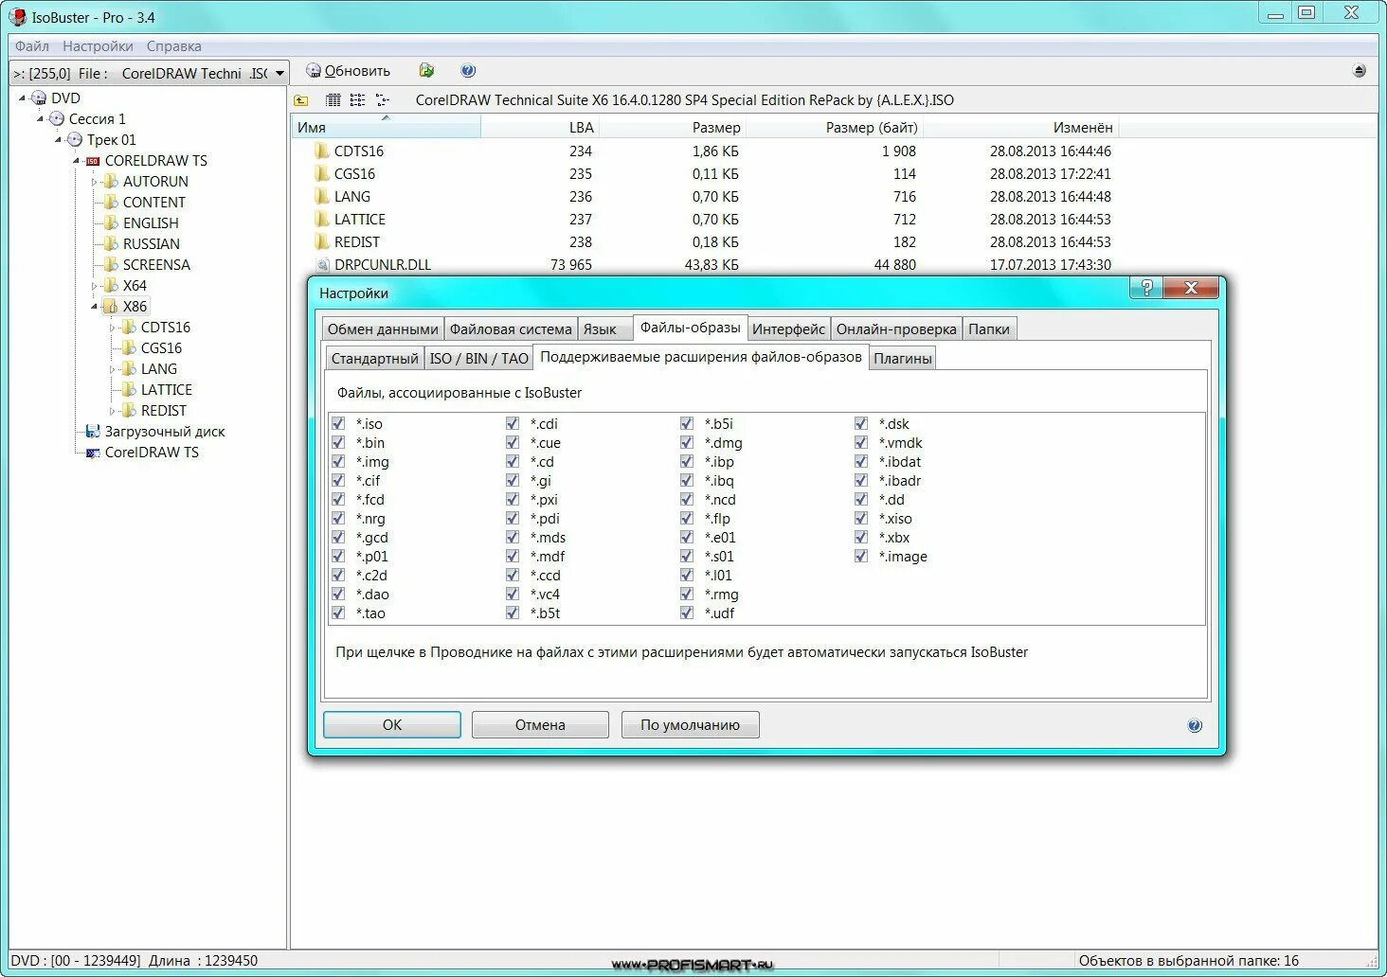Image resolution: width=1387 pixels, height=977 pixels.
Task: Click the SCREENSA folder icon in tree
Action: (x=111, y=264)
